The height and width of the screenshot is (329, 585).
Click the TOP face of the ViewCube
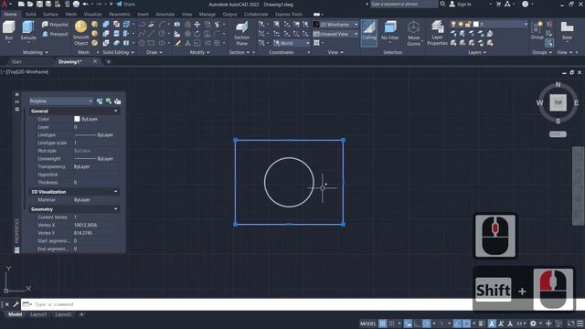tap(558, 102)
